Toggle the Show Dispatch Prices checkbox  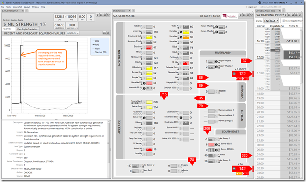[x=284, y=21]
